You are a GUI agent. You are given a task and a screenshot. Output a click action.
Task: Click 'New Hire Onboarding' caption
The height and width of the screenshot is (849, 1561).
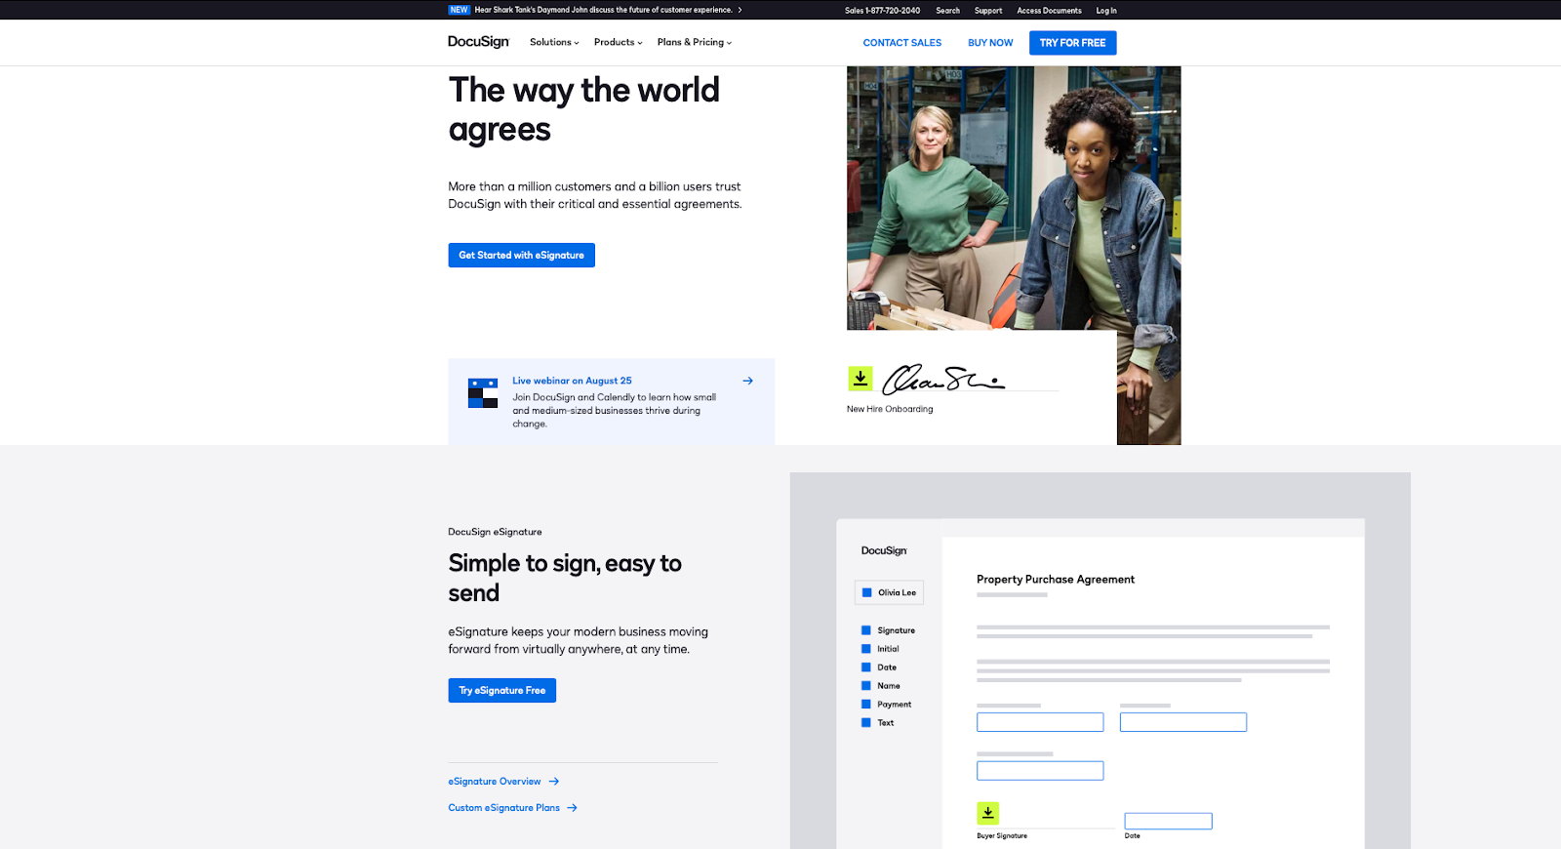pyautogui.click(x=890, y=409)
